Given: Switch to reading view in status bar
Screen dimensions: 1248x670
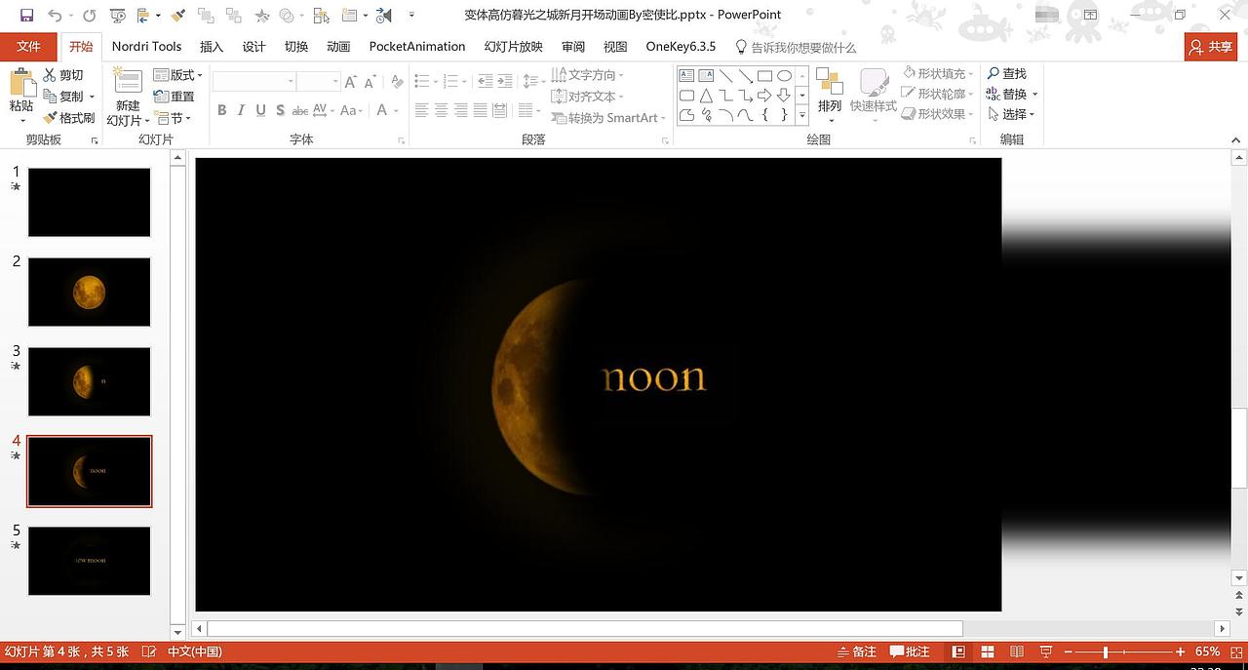Looking at the screenshot, I should click(1016, 651).
